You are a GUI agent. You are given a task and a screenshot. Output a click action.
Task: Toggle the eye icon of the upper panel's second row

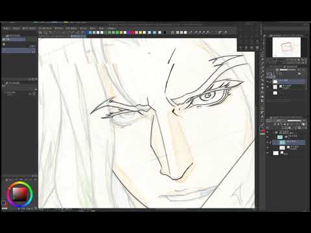268,87
